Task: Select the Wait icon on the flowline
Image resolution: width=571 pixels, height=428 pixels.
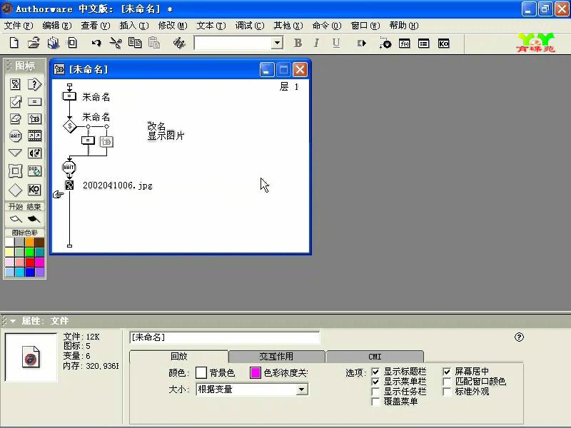Action: [69, 167]
